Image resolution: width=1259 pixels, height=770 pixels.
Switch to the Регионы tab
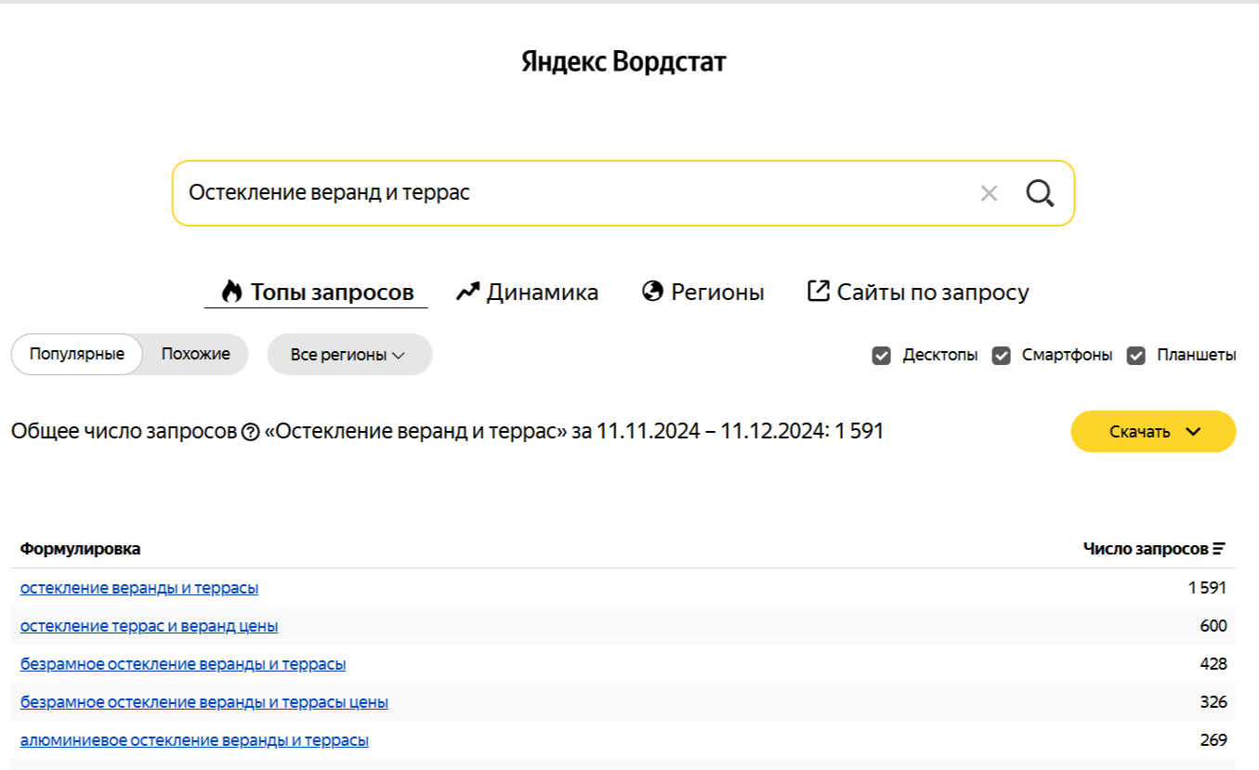[703, 293]
